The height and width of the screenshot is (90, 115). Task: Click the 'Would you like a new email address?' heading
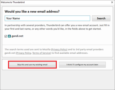point(32,11)
